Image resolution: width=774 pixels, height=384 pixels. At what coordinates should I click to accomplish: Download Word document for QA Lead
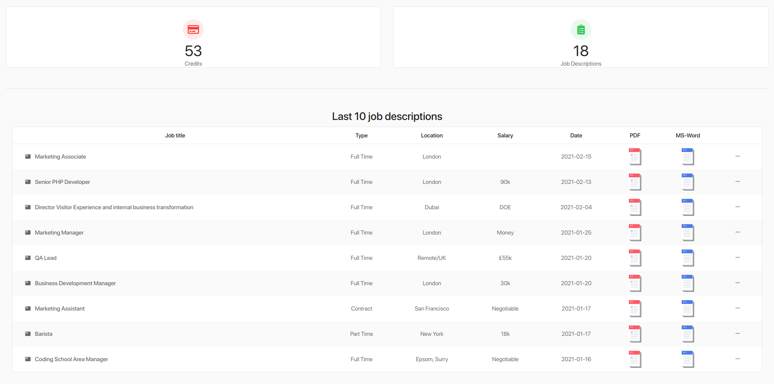click(687, 258)
